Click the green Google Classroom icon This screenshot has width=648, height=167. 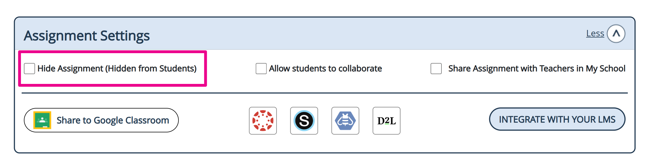point(42,120)
